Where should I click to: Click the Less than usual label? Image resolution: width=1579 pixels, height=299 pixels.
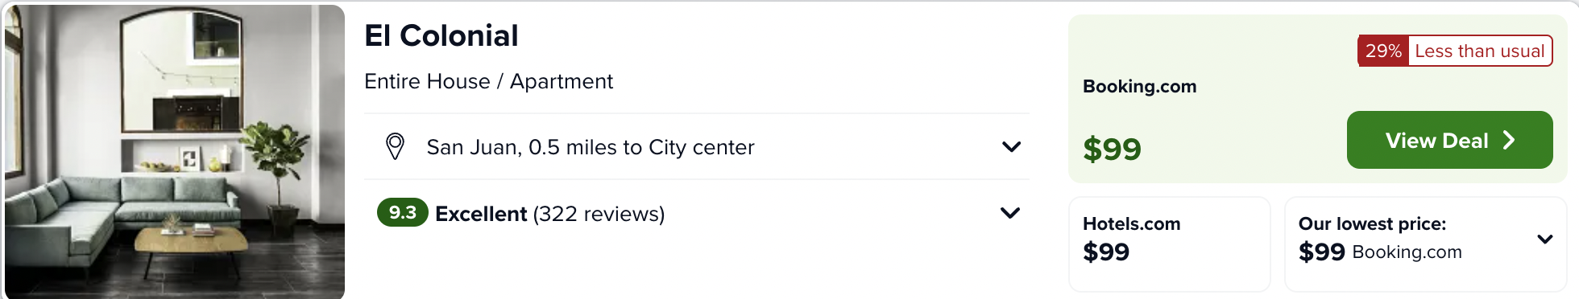[1479, 51]
